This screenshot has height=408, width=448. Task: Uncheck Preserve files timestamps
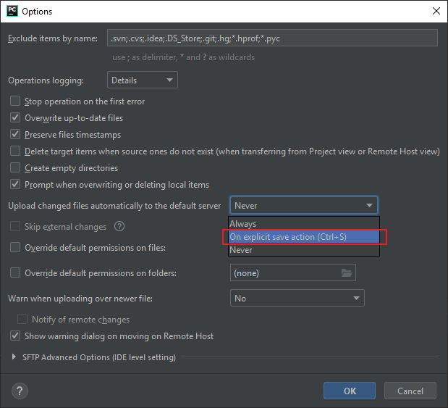click(15, 135)
